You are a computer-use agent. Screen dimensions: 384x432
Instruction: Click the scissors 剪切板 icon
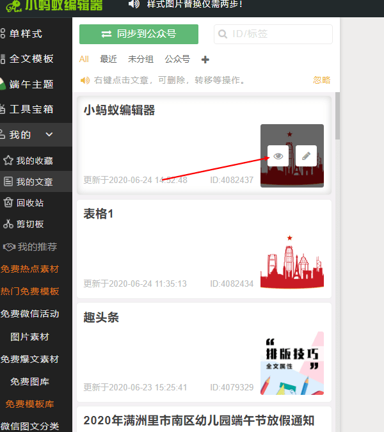[x=8, y=224]
